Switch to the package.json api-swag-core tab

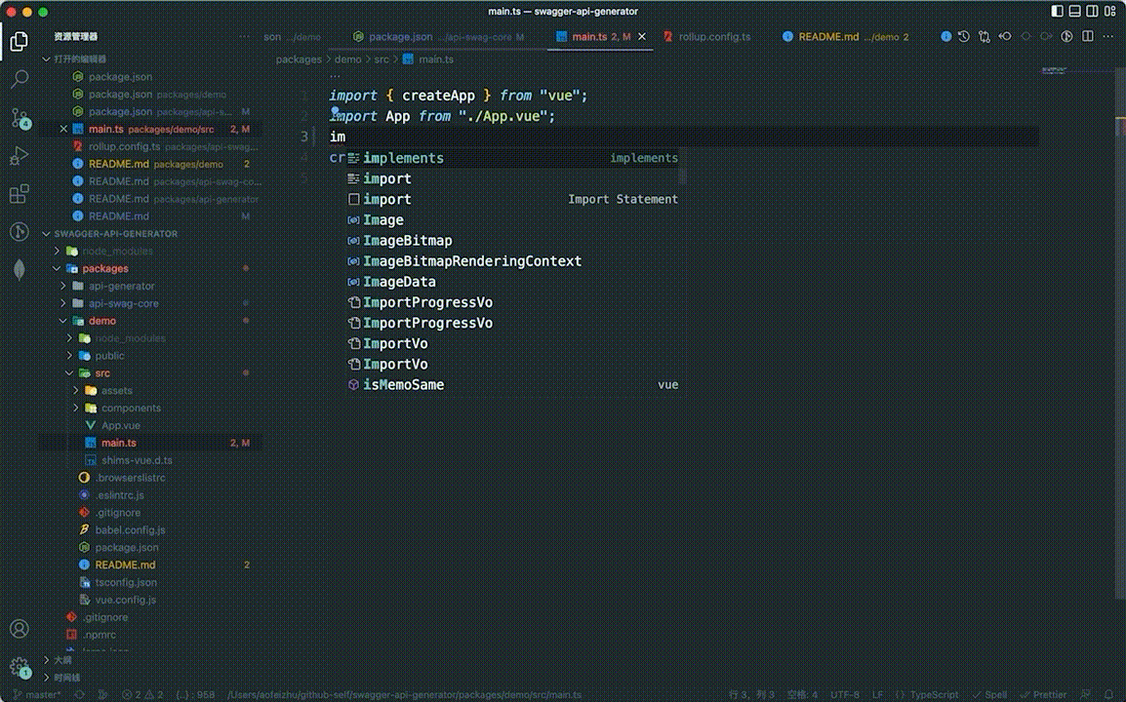[x=438, y=37]
